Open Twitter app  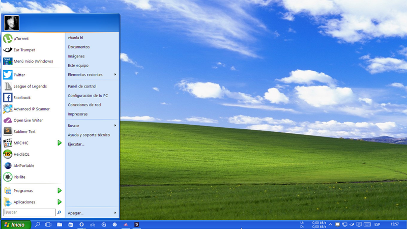click(x=33, y=75)
